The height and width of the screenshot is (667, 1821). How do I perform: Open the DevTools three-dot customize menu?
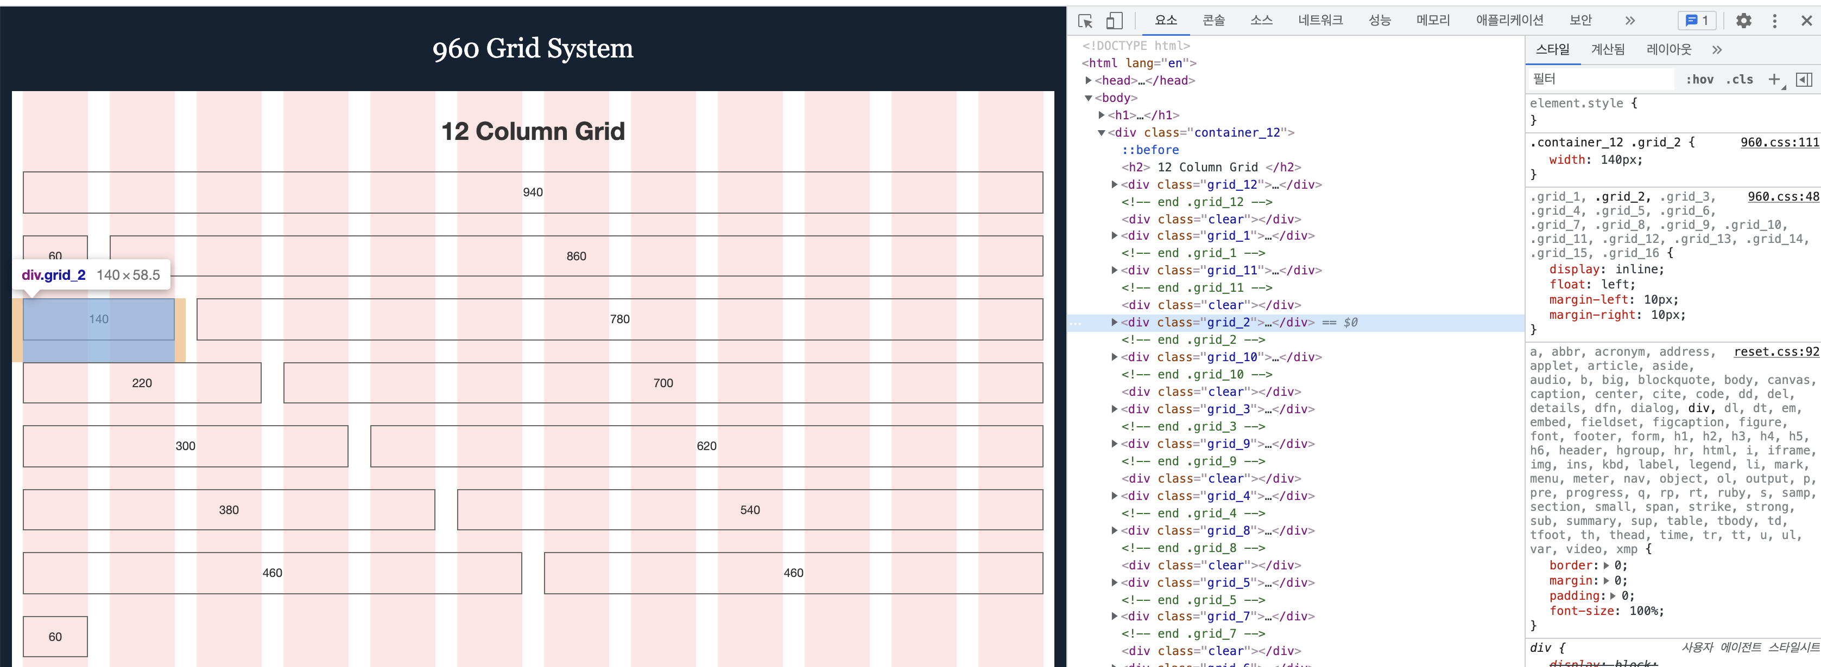[x=1774, y=21]
